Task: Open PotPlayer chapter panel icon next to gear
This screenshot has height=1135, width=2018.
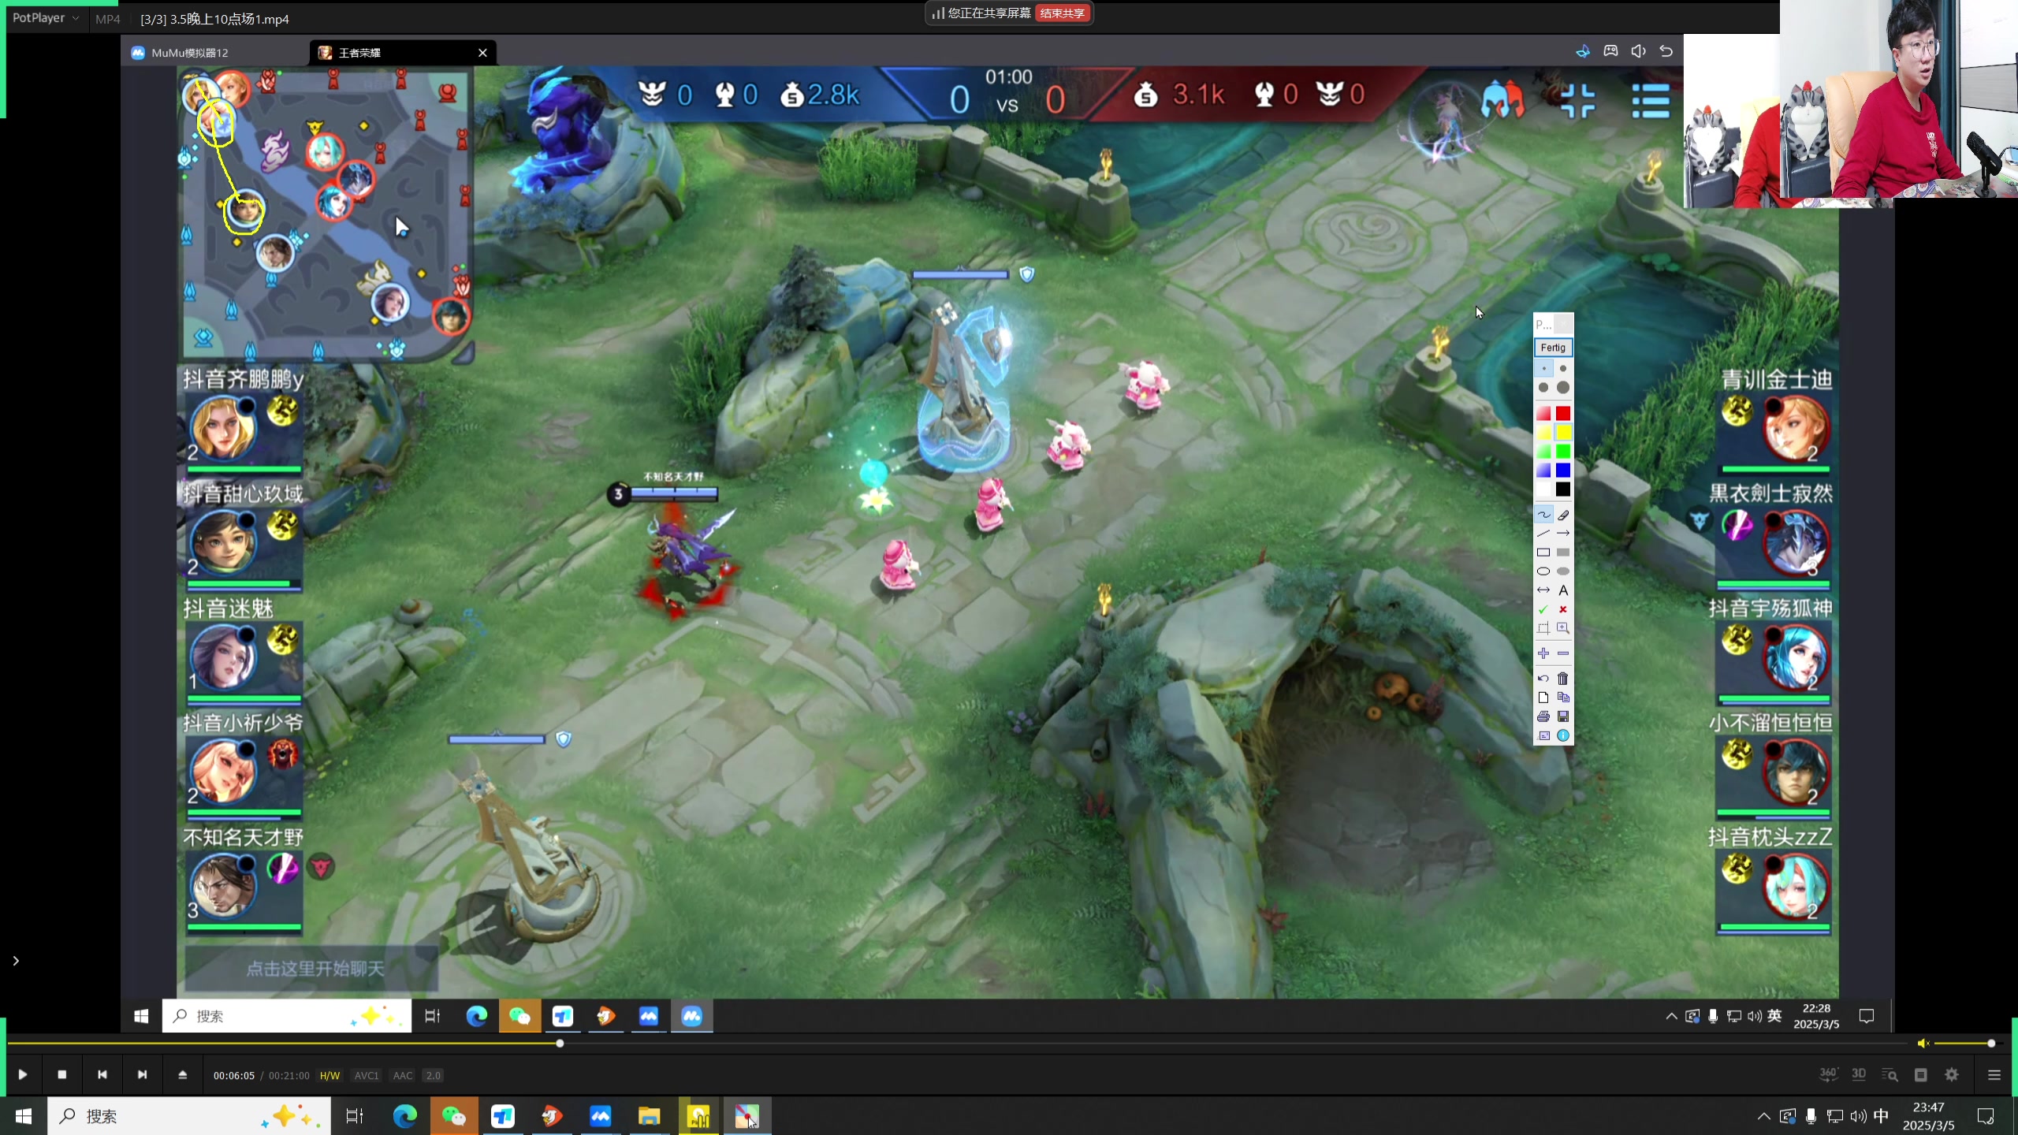Action: pyautogui.click(x=1921, y=1075)
